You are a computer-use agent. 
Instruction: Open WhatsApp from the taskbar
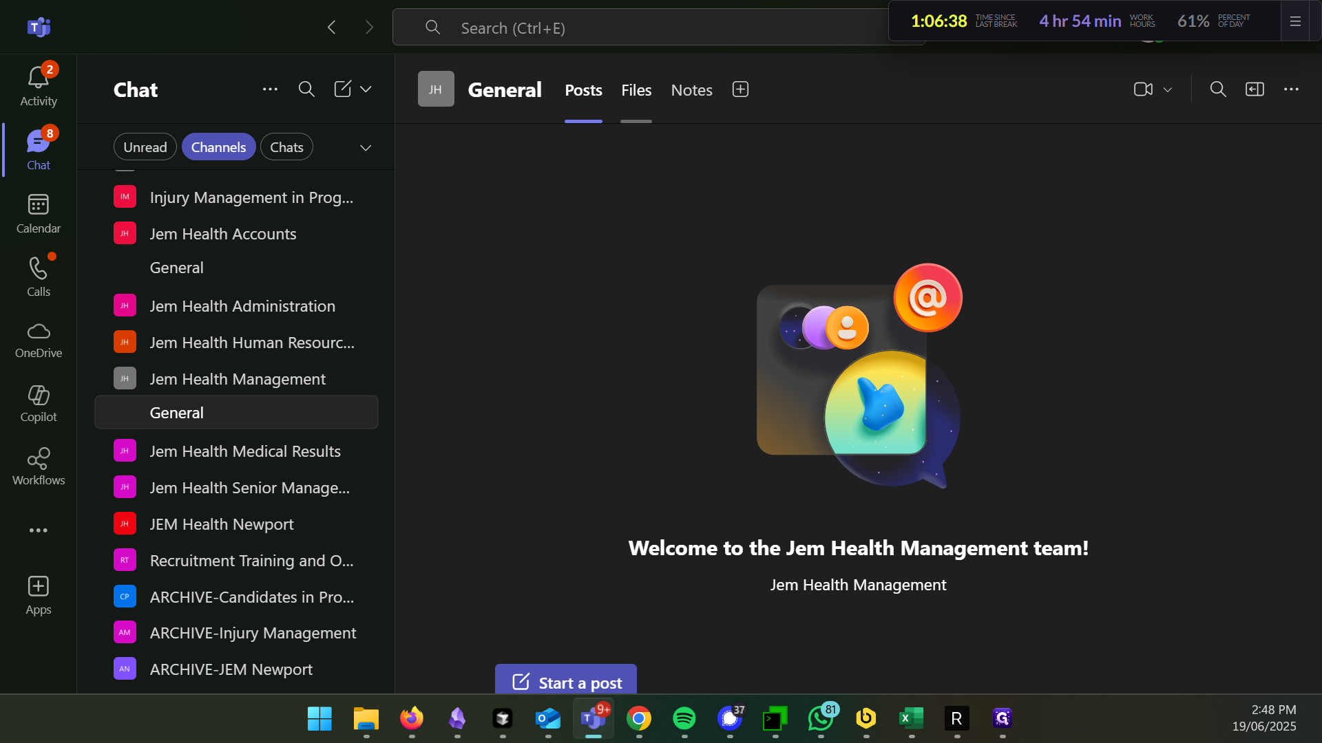(821, 719)
